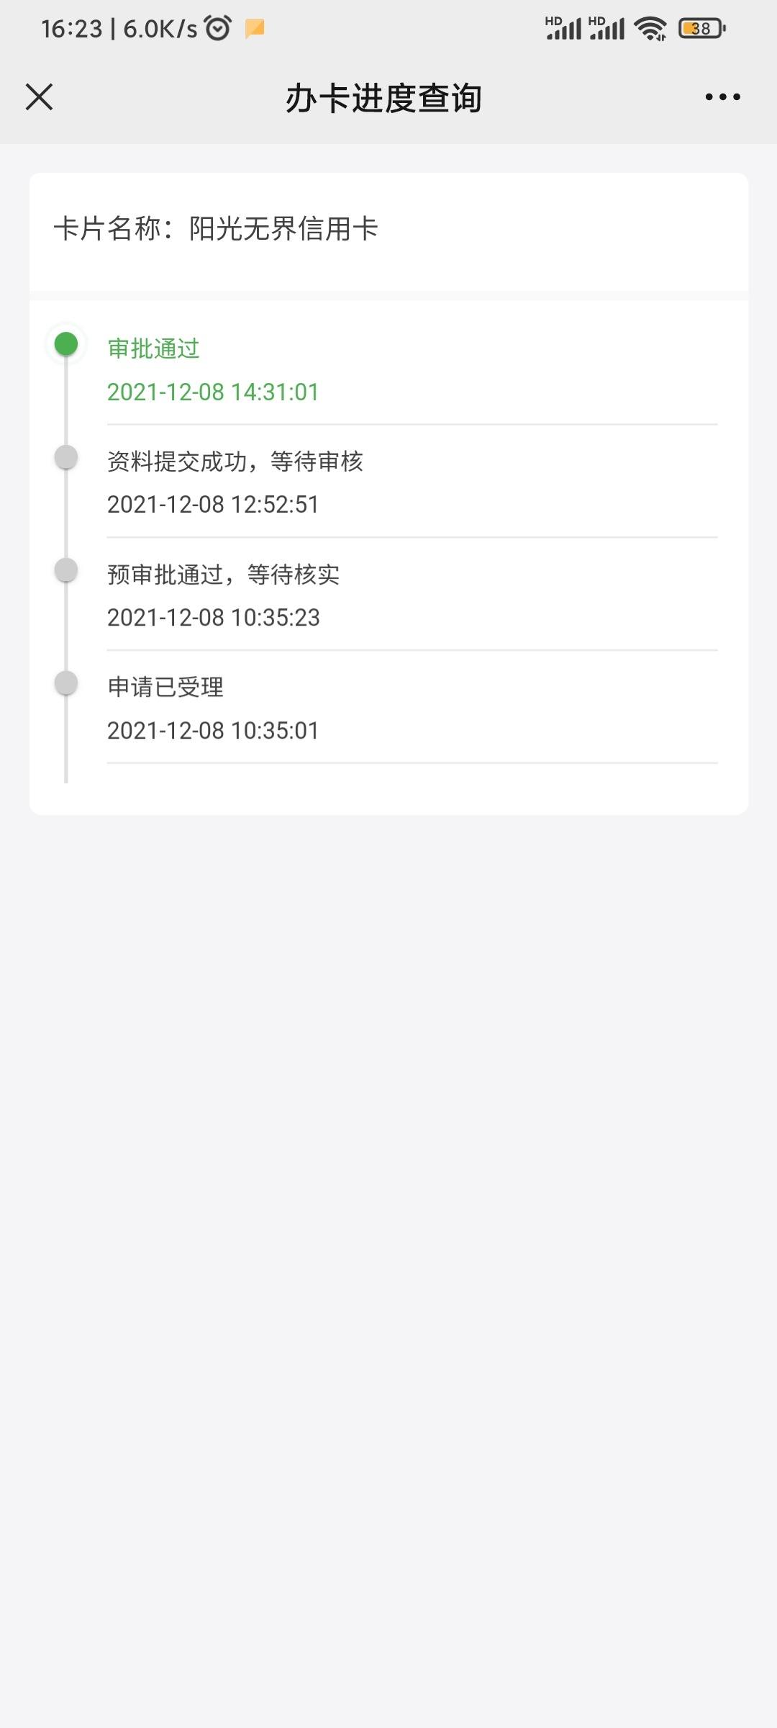
Task: Tap the second HD signal strength icon
Action: click(x=606, y=27)
